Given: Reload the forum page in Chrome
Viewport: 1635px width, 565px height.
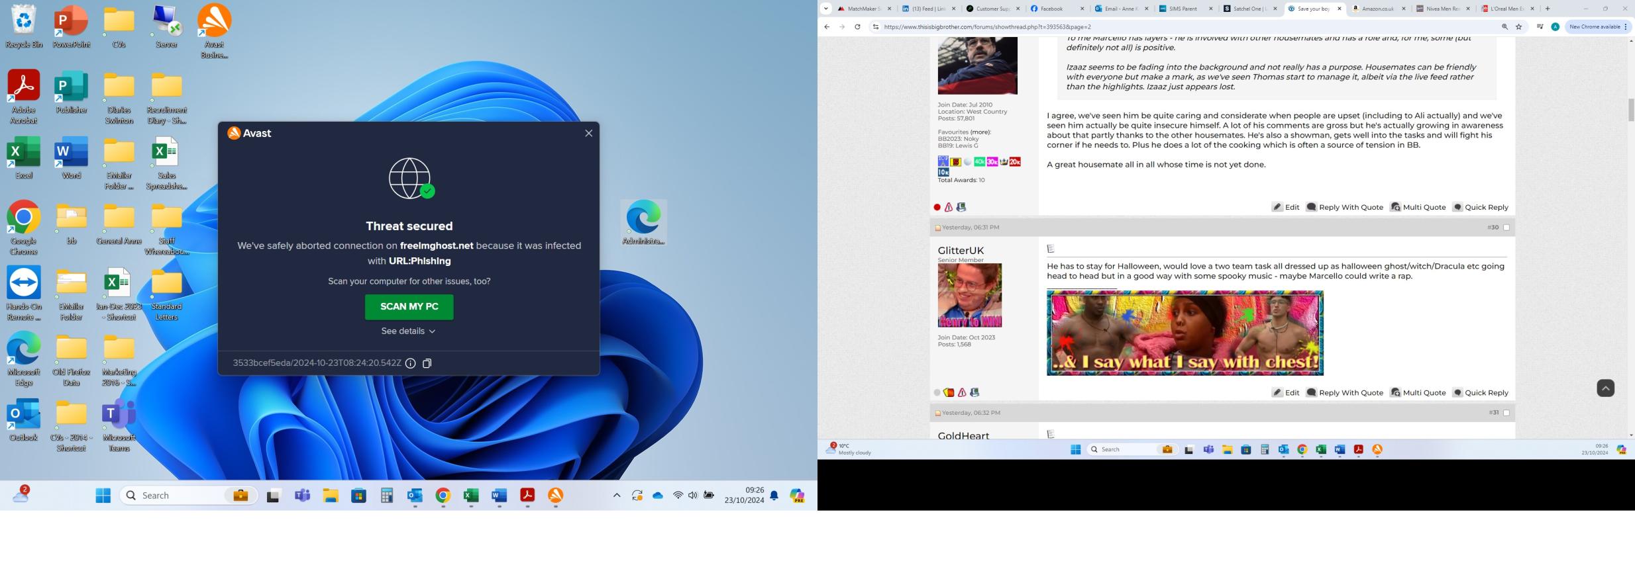Looking at the screenshot, I should pyautogui.click(x=857, y=27).
